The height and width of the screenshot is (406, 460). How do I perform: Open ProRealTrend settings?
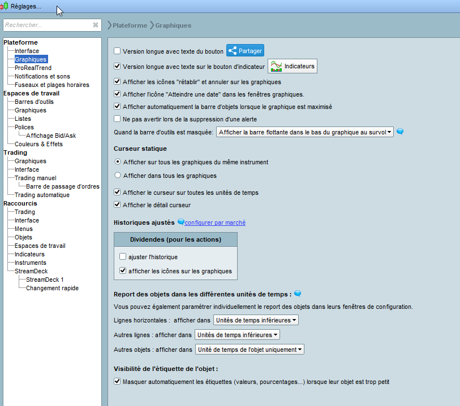33,68
